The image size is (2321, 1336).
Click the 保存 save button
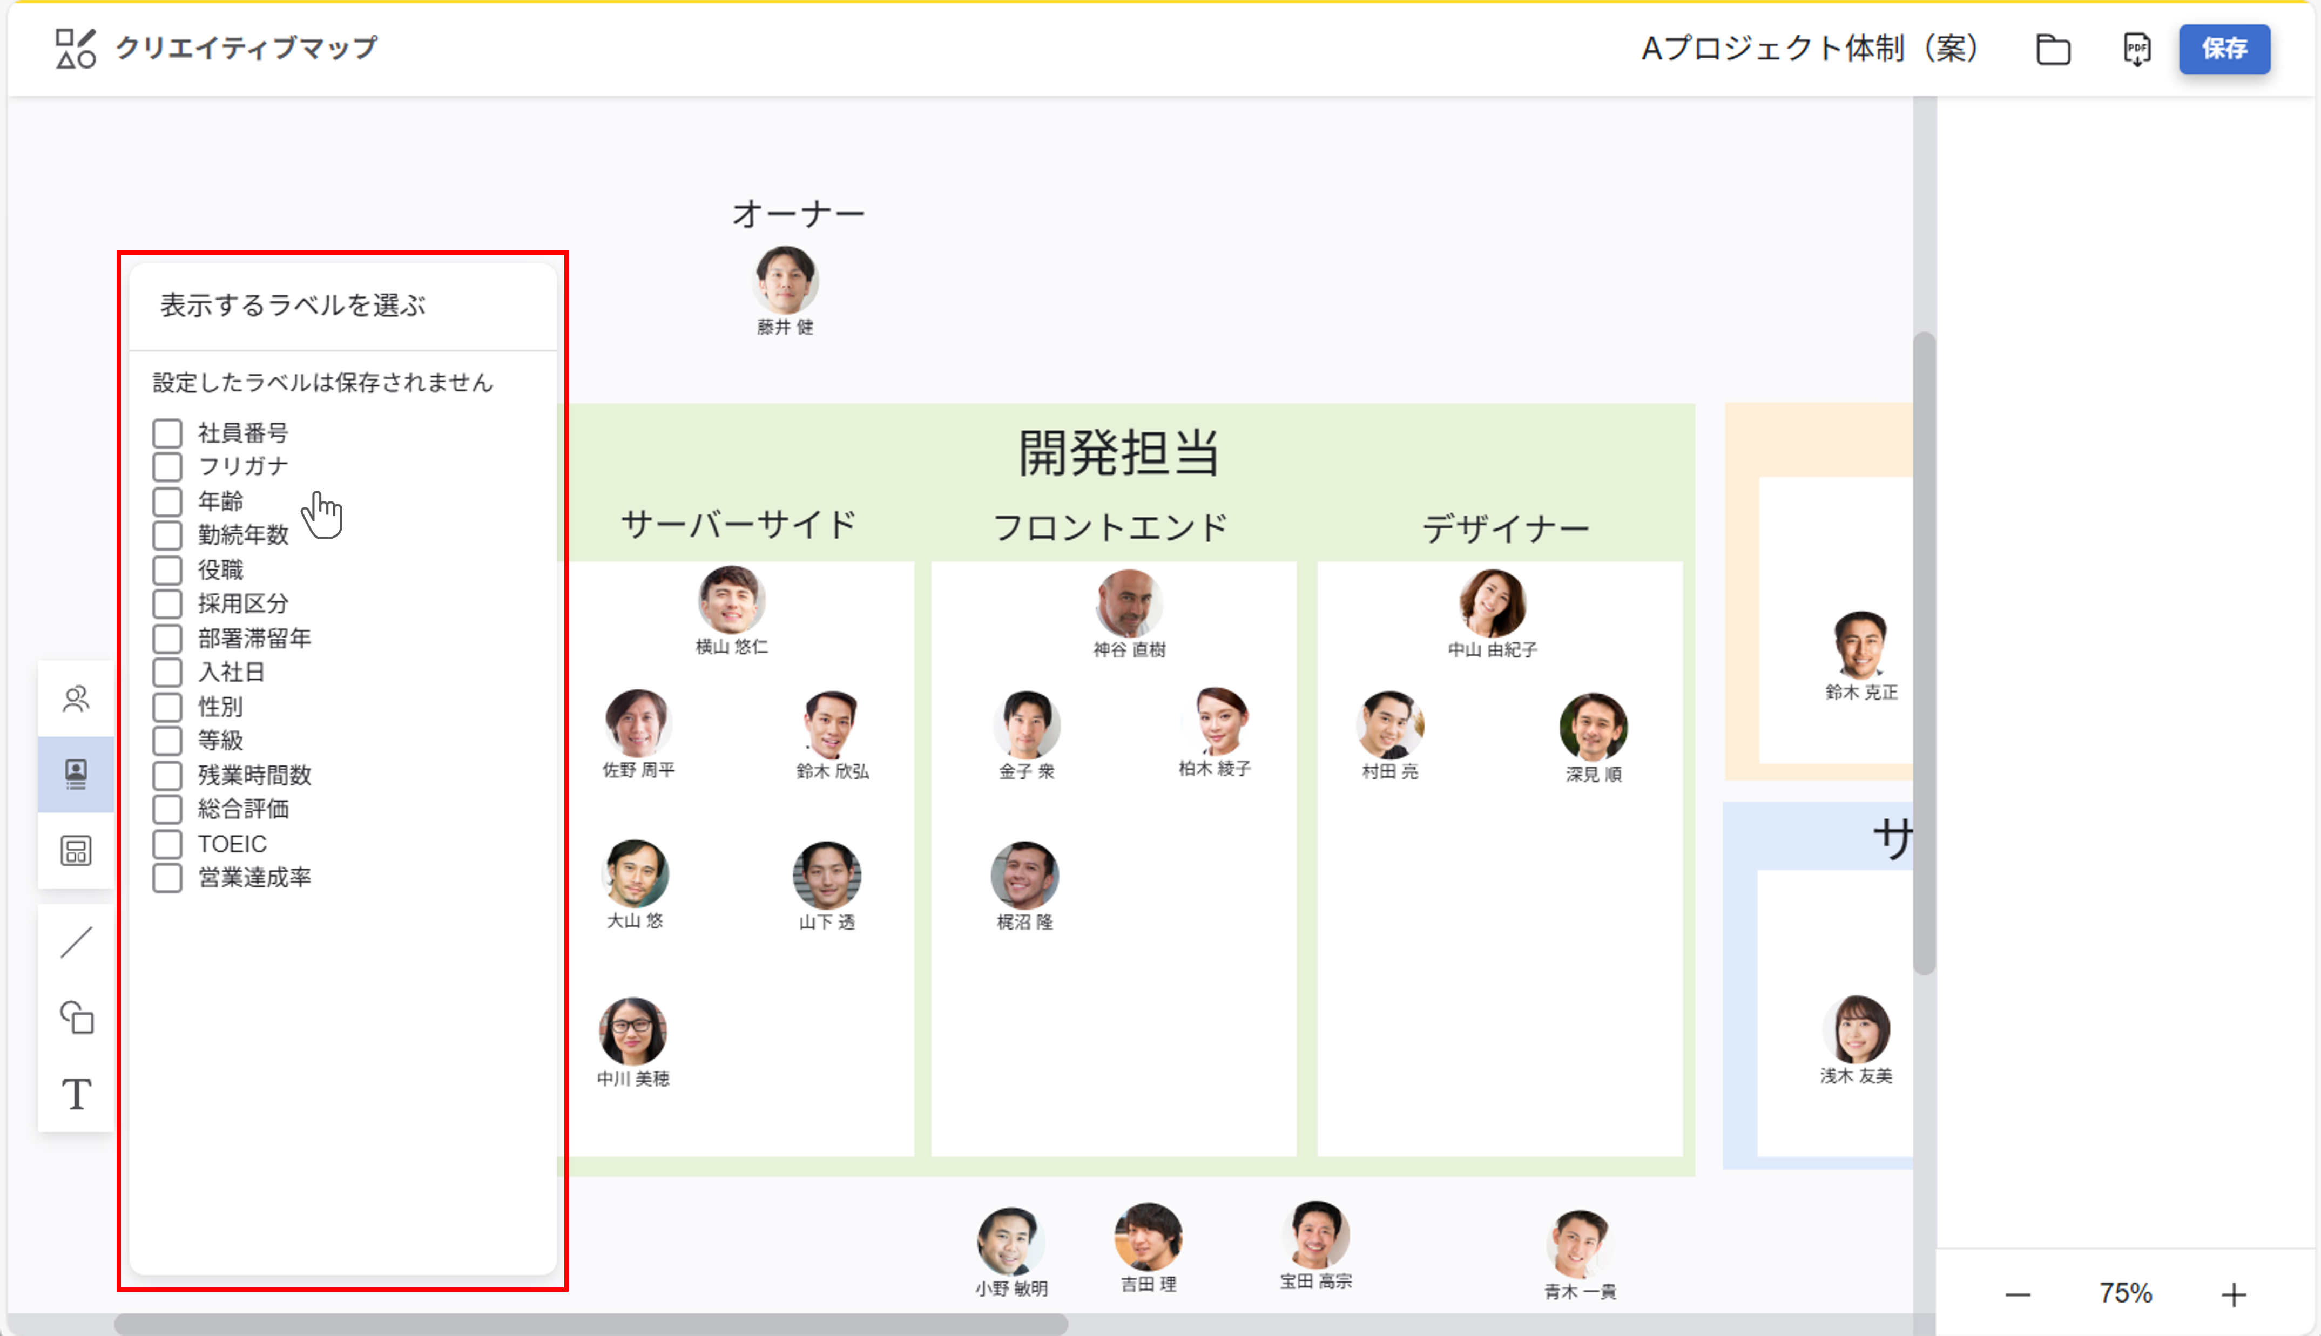(x=2225, y=50)
